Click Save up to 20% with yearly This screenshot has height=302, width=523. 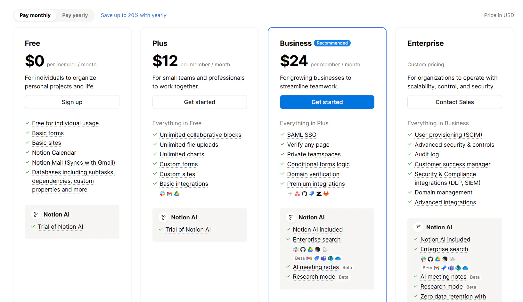click(x=134, y=15)
